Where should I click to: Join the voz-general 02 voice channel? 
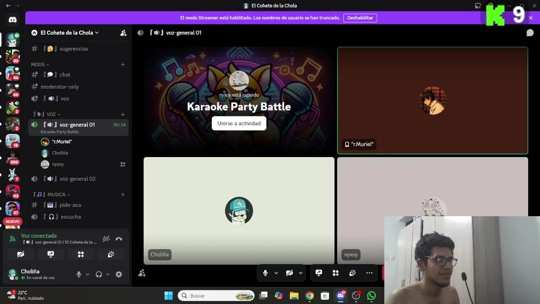tap(78, 179)
